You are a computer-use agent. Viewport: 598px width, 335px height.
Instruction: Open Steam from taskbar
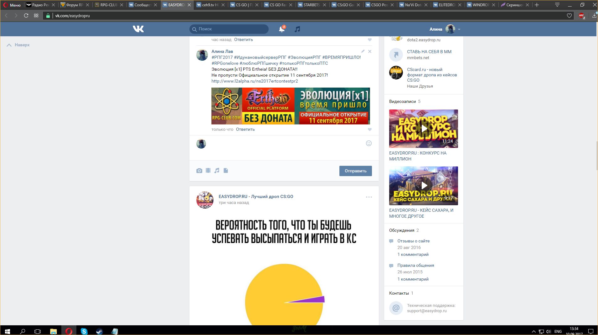99,331
